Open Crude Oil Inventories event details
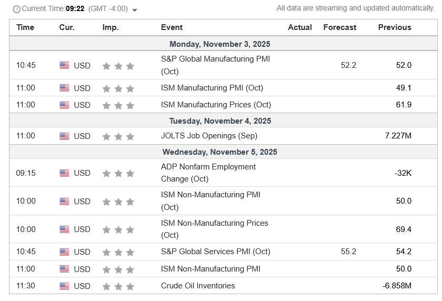 [198, 286]
